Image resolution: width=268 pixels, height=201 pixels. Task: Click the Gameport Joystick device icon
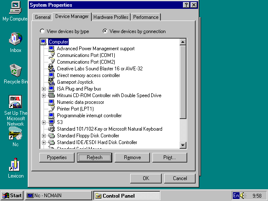pyautogui.click(x=52, y=82)
